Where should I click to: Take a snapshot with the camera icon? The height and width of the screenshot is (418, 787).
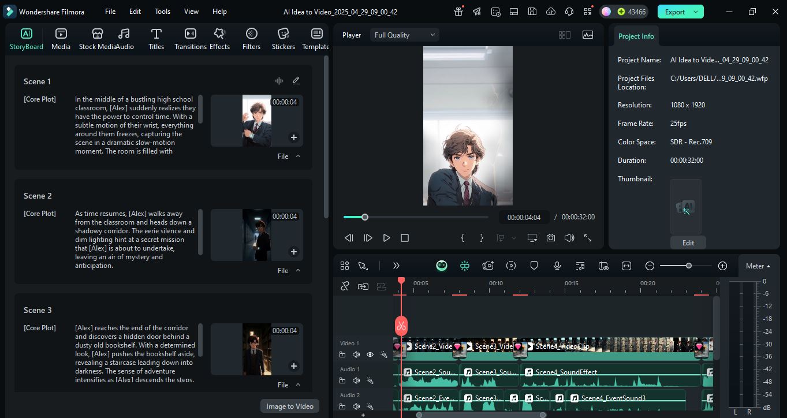click(x=551, y=238)
